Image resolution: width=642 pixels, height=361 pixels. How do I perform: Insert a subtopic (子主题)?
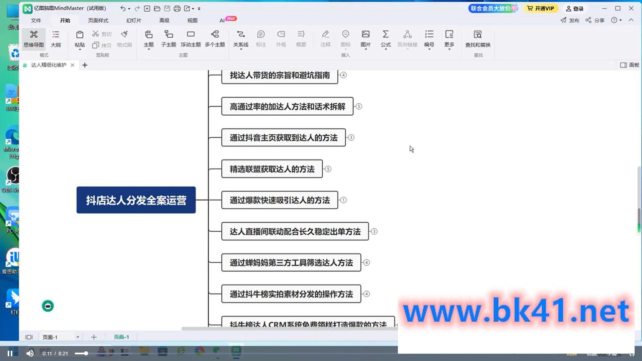(x=169, y=39)
